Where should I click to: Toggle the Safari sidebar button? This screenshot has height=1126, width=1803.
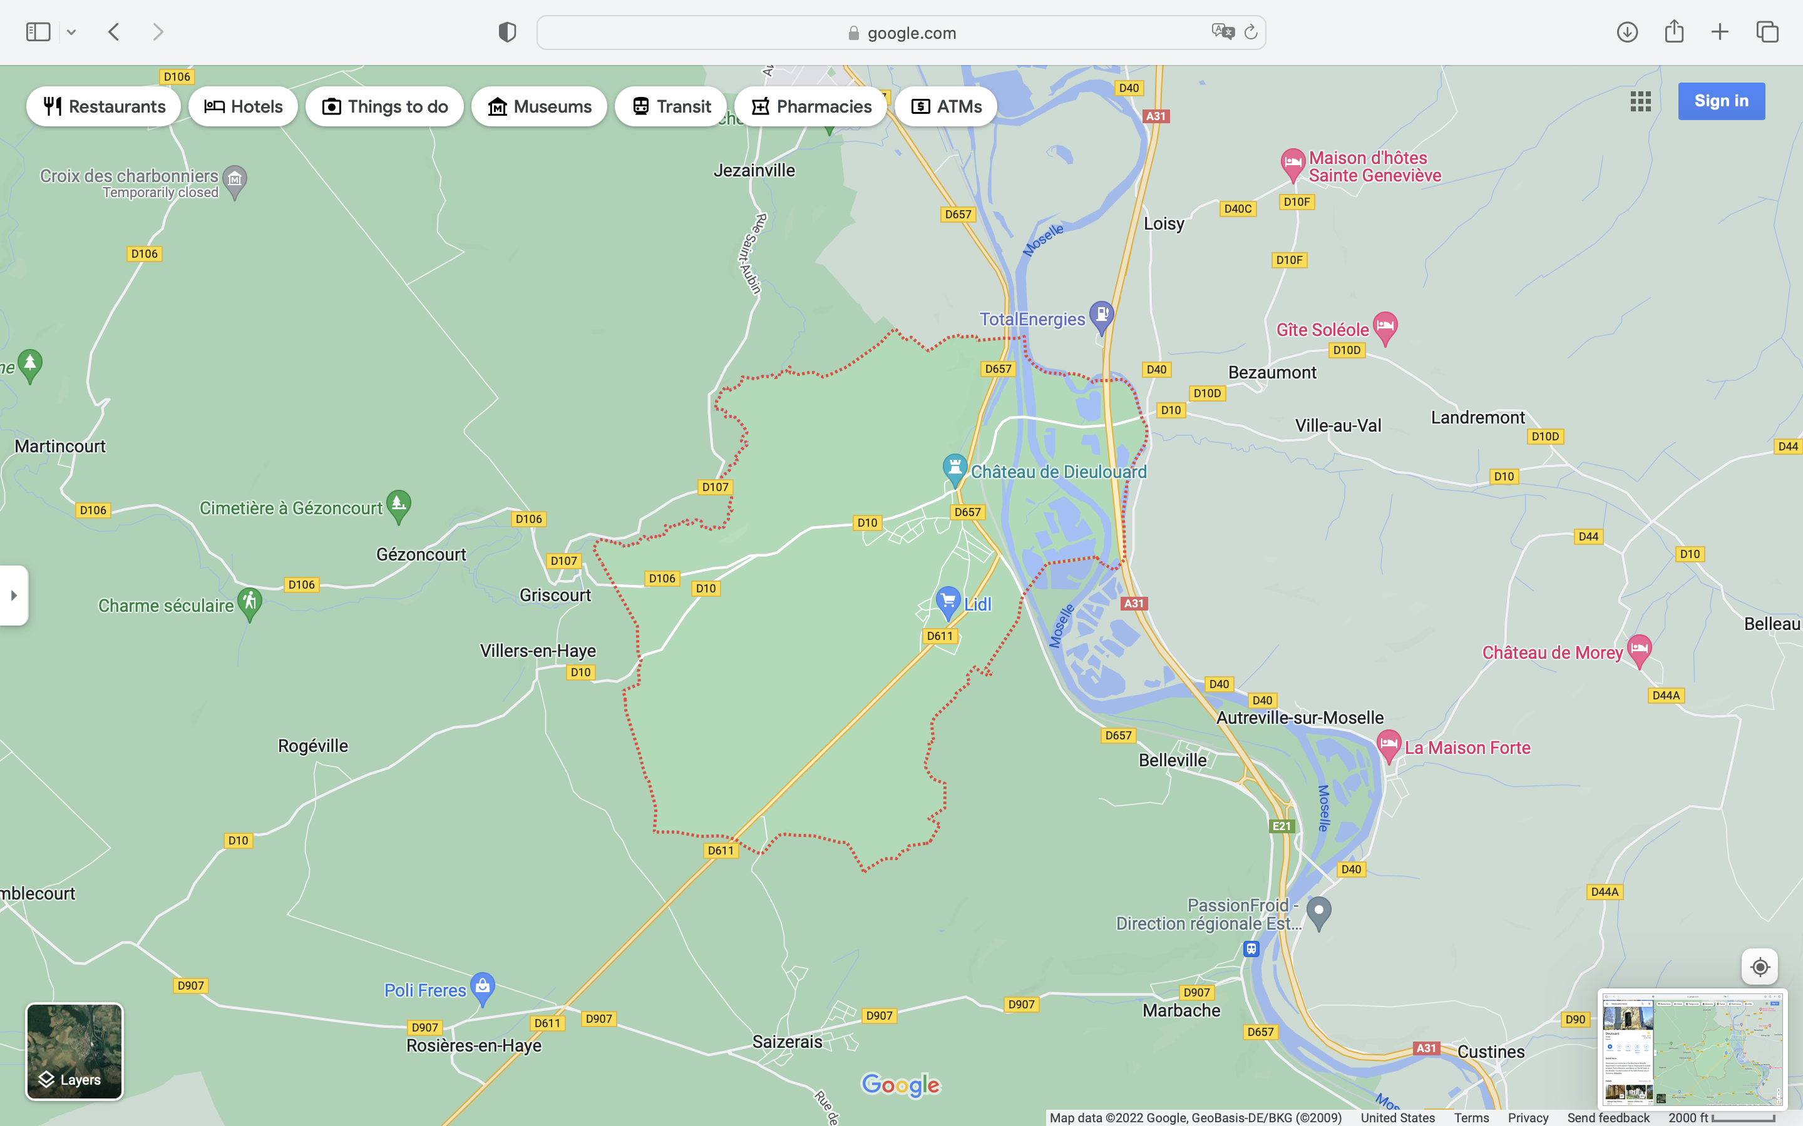click(x=38, y=32)
